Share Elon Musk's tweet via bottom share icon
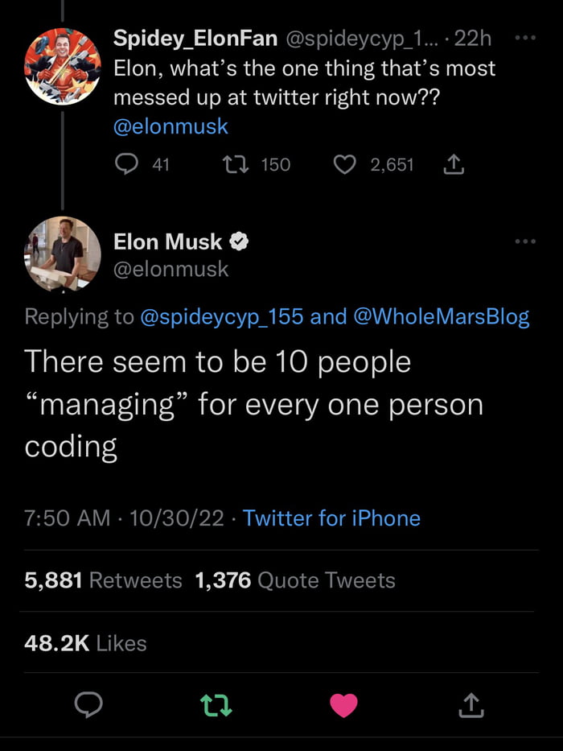The width and height of the screenshot is (563, 751). tap(471, 705)
